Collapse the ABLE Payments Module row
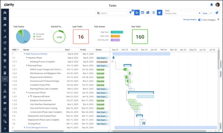Viewport: 223px width, 133px height. (x=24, y=54)
